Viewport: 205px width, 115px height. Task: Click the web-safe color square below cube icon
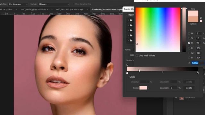[x=201, y=21]
